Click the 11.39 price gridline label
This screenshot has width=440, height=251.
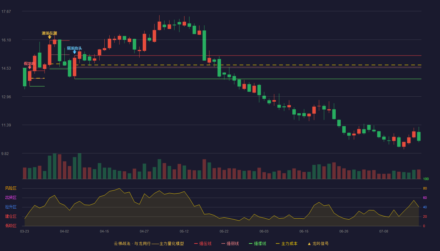pyautogui.click(x=6, y=125)
